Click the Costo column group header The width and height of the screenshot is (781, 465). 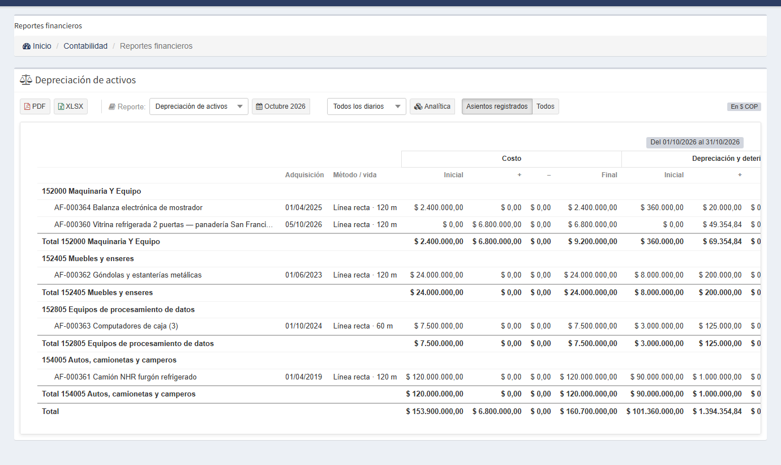tap(512, 159)
